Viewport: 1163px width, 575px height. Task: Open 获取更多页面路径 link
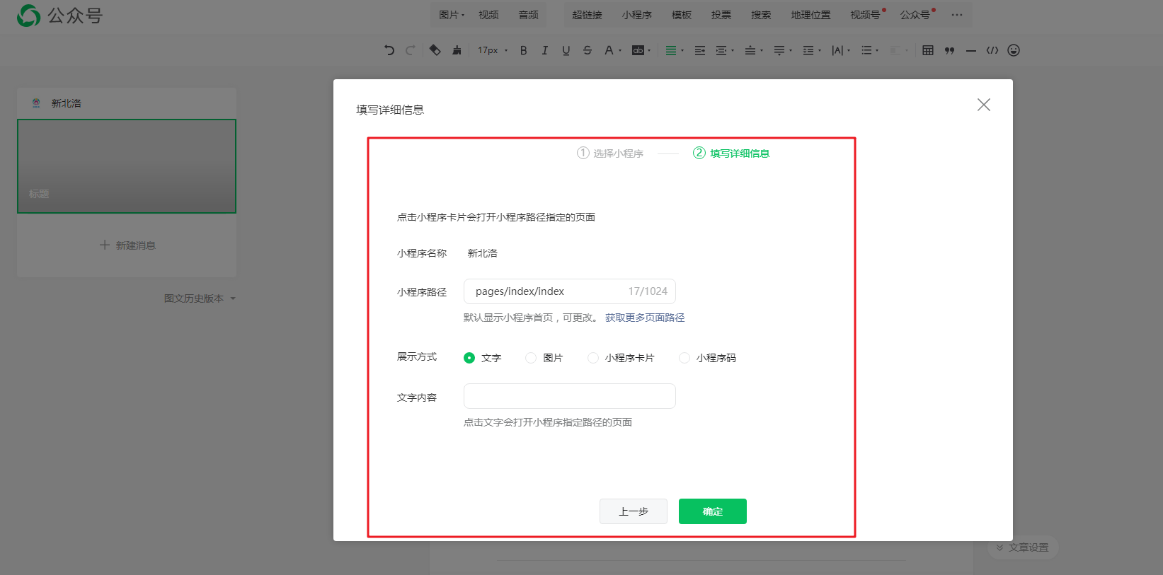645,318
